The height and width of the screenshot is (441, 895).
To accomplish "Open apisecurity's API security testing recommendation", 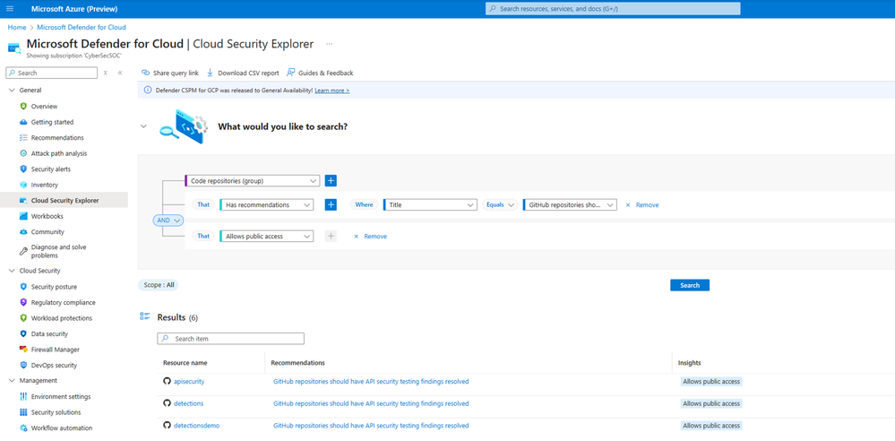I will [371, 382].
